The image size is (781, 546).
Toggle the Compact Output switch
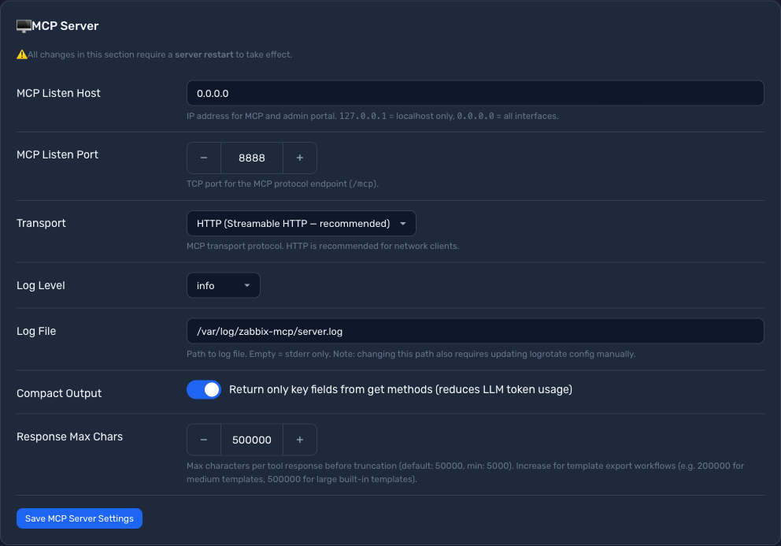[x=204, y=389]
